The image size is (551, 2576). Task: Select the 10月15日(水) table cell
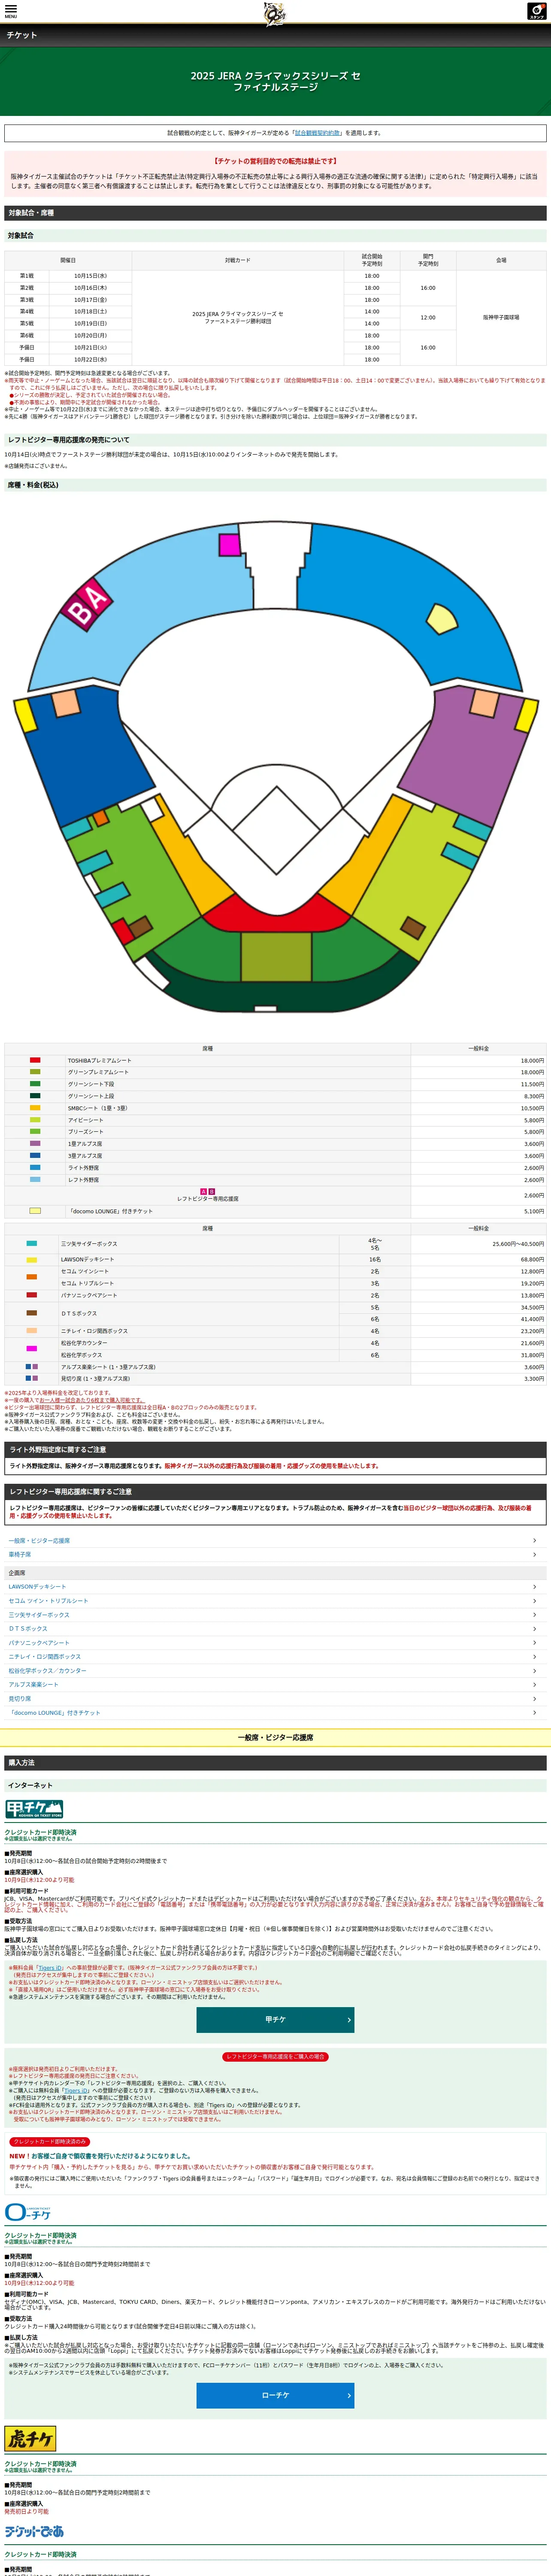[90, 276]
